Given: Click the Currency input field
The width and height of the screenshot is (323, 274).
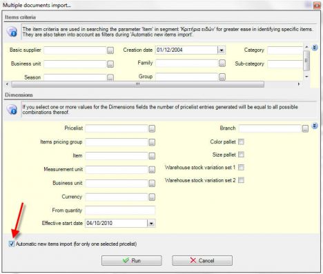Looking at the screenshot, I should tap(117, 197).
